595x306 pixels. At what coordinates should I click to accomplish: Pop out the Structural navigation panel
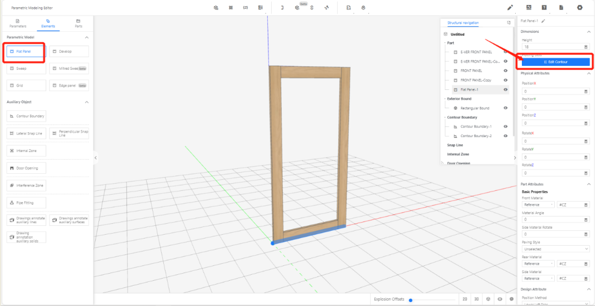[x=509, y=22]
